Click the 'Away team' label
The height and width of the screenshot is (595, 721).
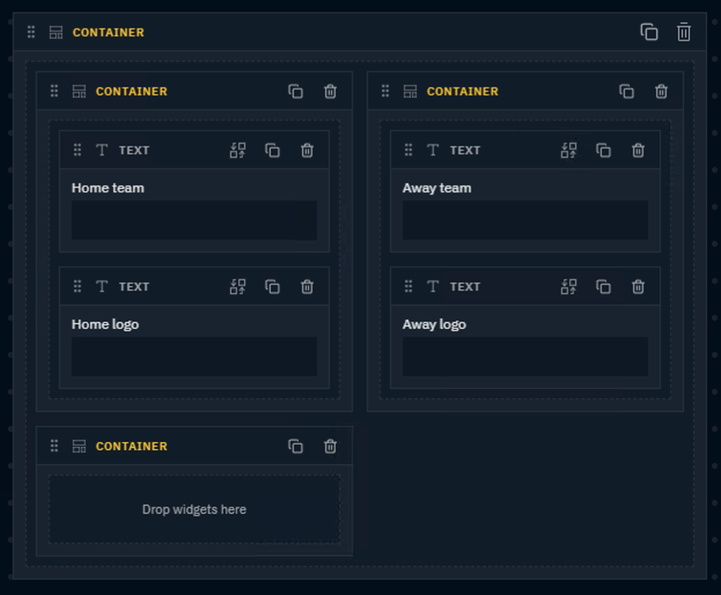[437, 188]
